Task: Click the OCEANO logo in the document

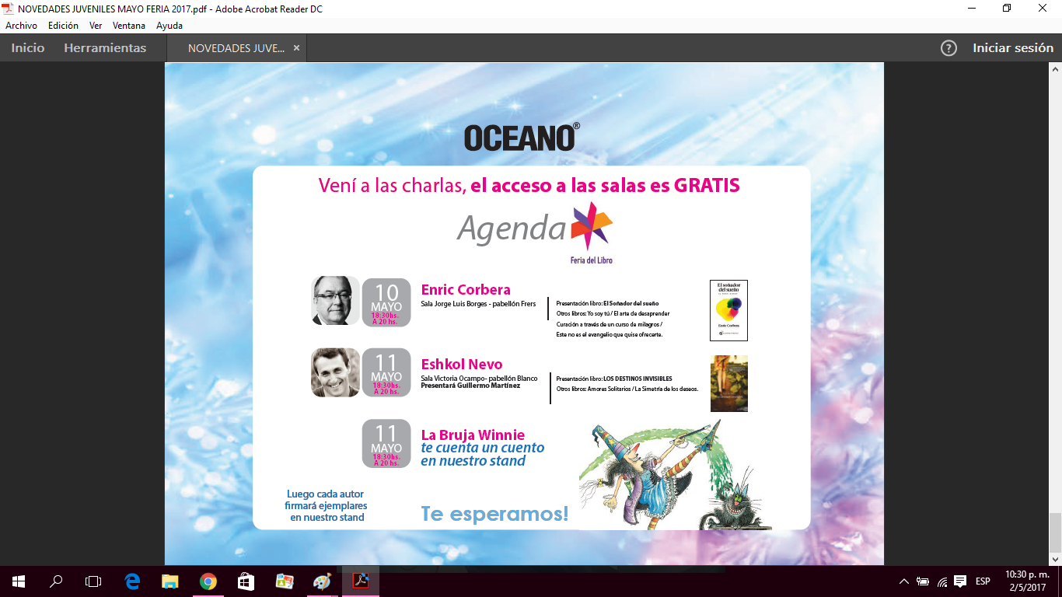Action: pyautogui.click(x=522, y=137)
